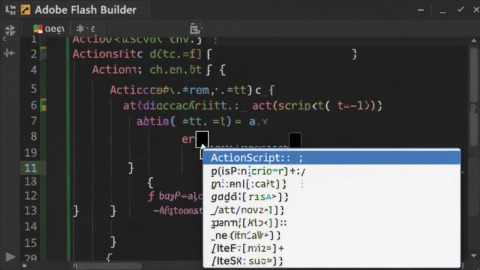
Task: Select the highlighted 'ActionScript:: ;' suggestion
Action: pos(332,157)
